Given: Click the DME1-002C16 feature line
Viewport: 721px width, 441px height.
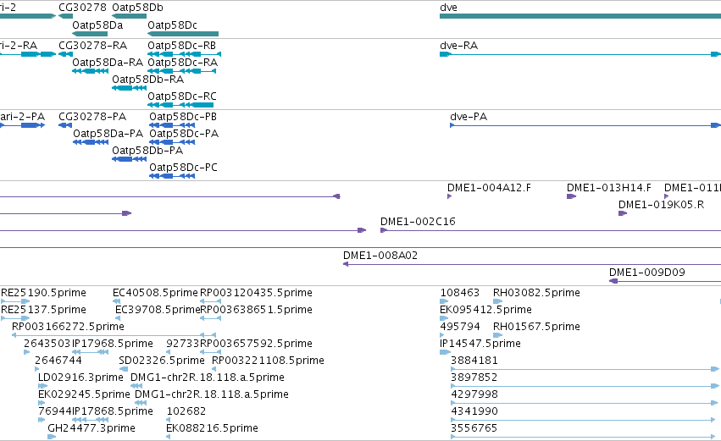Looking at the screenshot, I should click(x=551, y=230).
